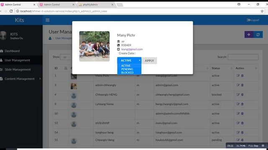
Task: Click the User Management breadcrumb link
Action: tap(64, 38)
